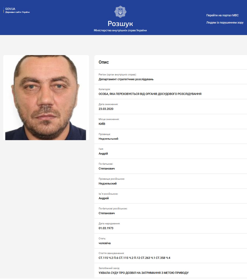Click the 'чоловіча' gender value
247x280 pixels.
[105, 243]
